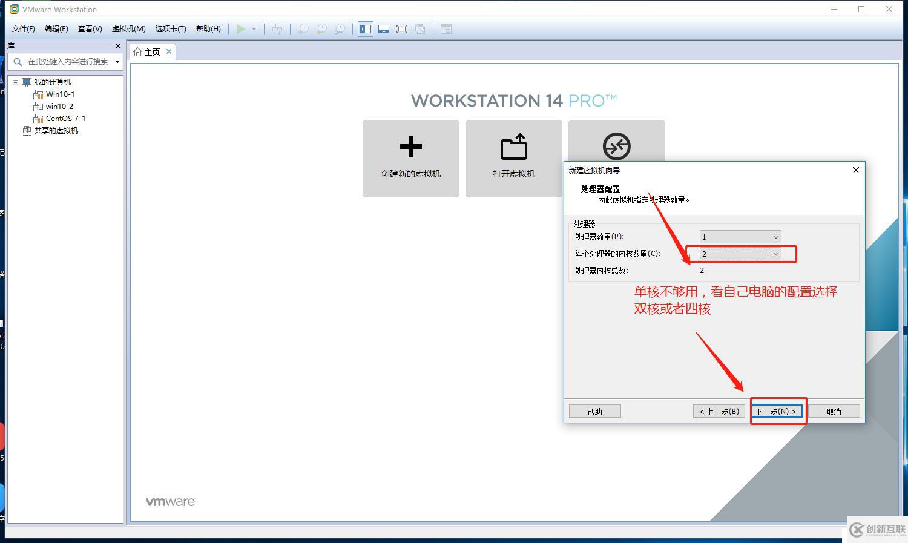This screenshot has width=908, height=543.
Task: Click the green power-on play icon
Action: tap(241, 29)
